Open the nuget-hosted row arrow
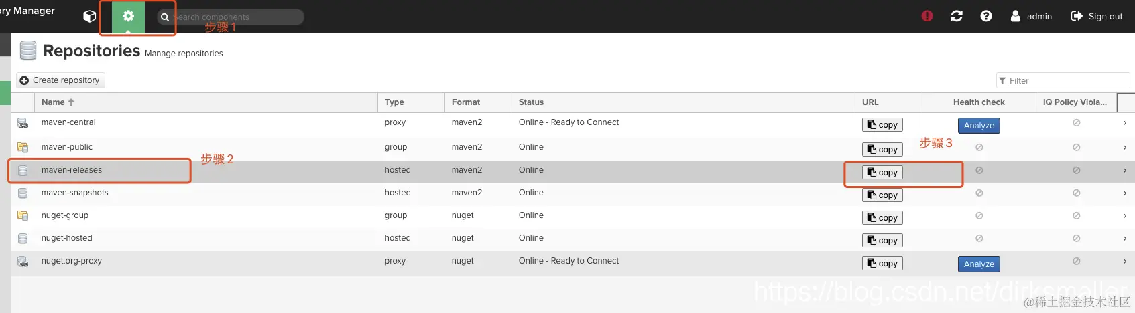This screenshot has width=1135, height=313. click(x=1124, y=239)
